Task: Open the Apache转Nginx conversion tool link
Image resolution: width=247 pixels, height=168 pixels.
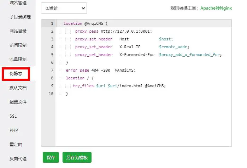Action: [x=216, y=8]
